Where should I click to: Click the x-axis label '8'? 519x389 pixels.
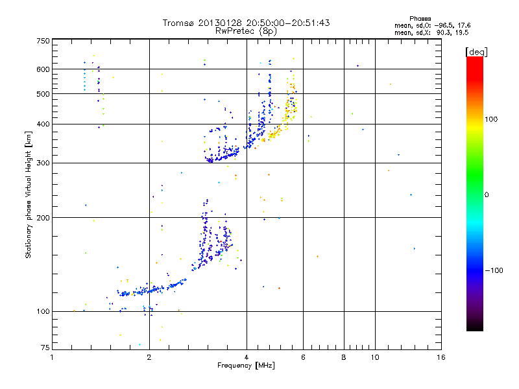[344, 357]
